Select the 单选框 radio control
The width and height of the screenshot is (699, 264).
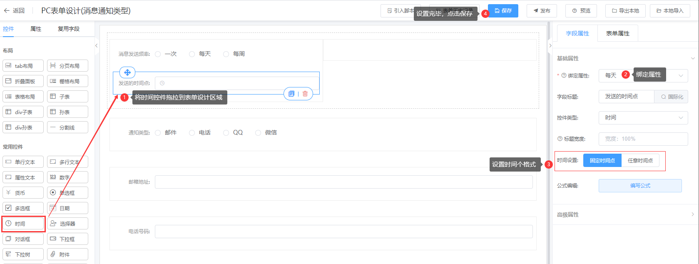pos(67,193)
